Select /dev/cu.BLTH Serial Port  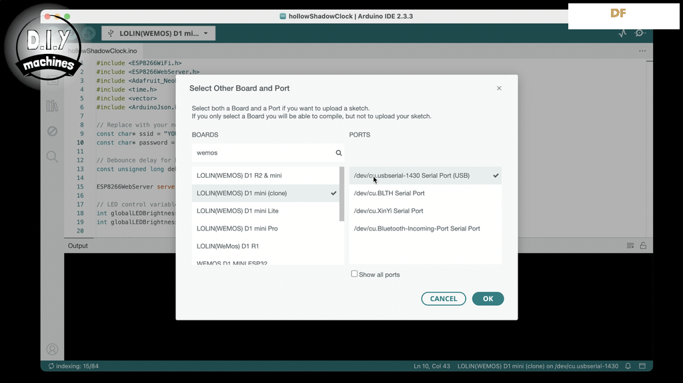click(425, 193)
